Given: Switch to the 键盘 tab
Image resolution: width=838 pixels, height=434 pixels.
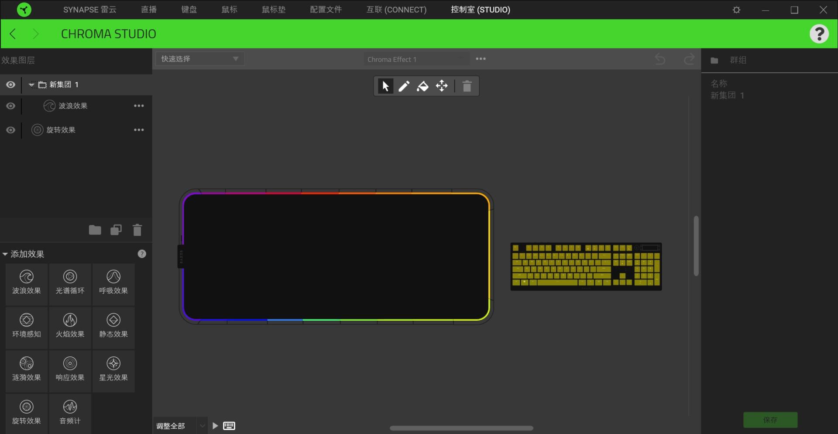Looking at the screenshot, I should [189, 10].
